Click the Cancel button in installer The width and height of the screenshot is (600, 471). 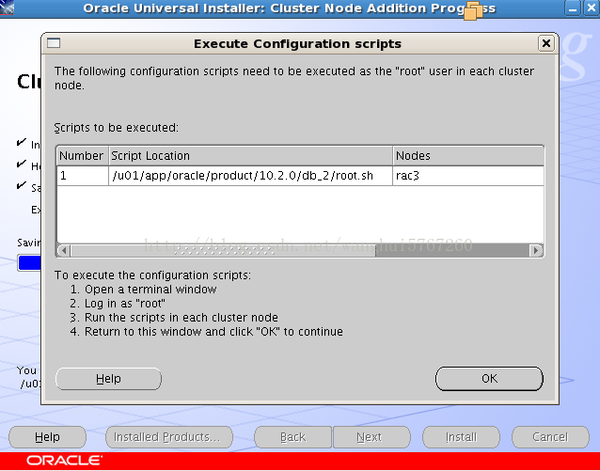coord(550,437)
